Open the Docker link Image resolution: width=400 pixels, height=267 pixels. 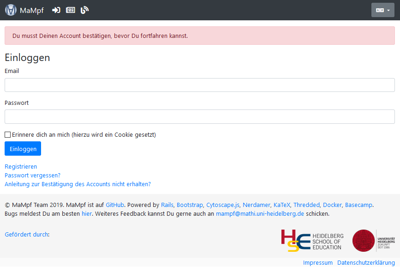point(332,205)
